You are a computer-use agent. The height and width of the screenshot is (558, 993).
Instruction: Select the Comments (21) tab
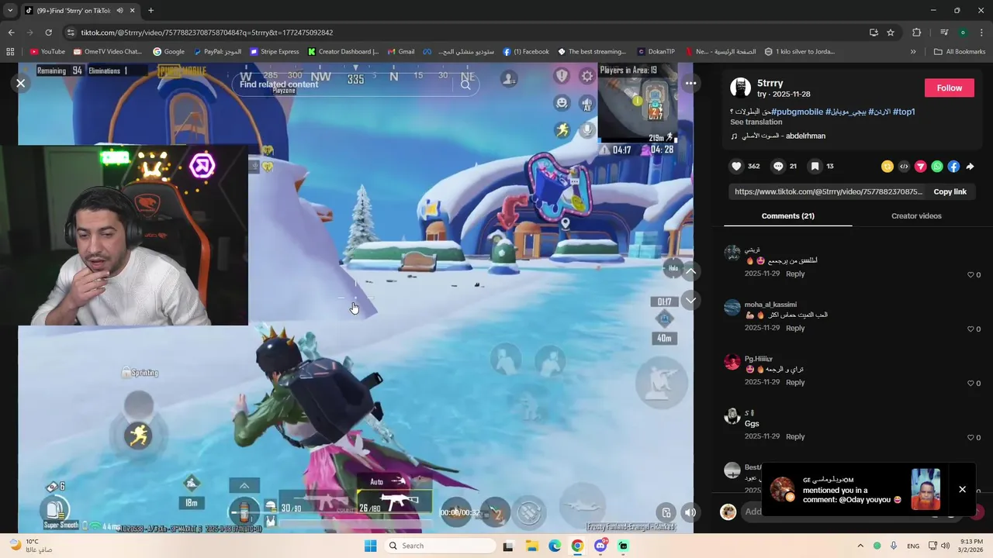(x=787, y=215)
